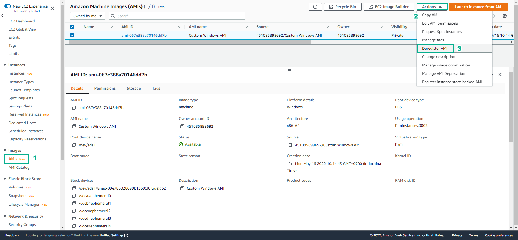Sort by AMI name column arrow
Screen dimensions: 518x240
pyautogui.click(x=247, y=27)
